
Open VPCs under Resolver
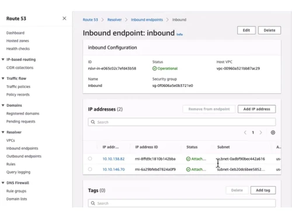[11, 140]
